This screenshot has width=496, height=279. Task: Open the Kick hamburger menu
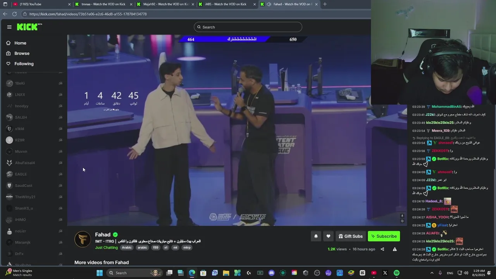9,27
